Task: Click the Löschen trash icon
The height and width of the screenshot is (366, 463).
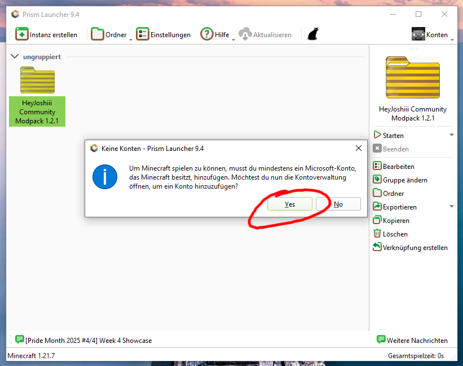Action: click(x=377, y=234)
